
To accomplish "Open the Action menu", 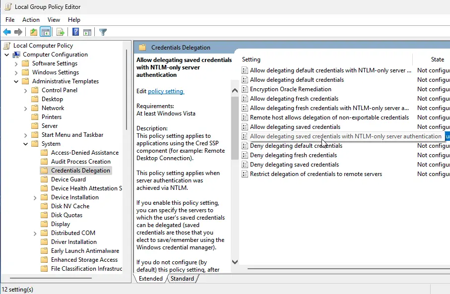I will tap(31, 20).
